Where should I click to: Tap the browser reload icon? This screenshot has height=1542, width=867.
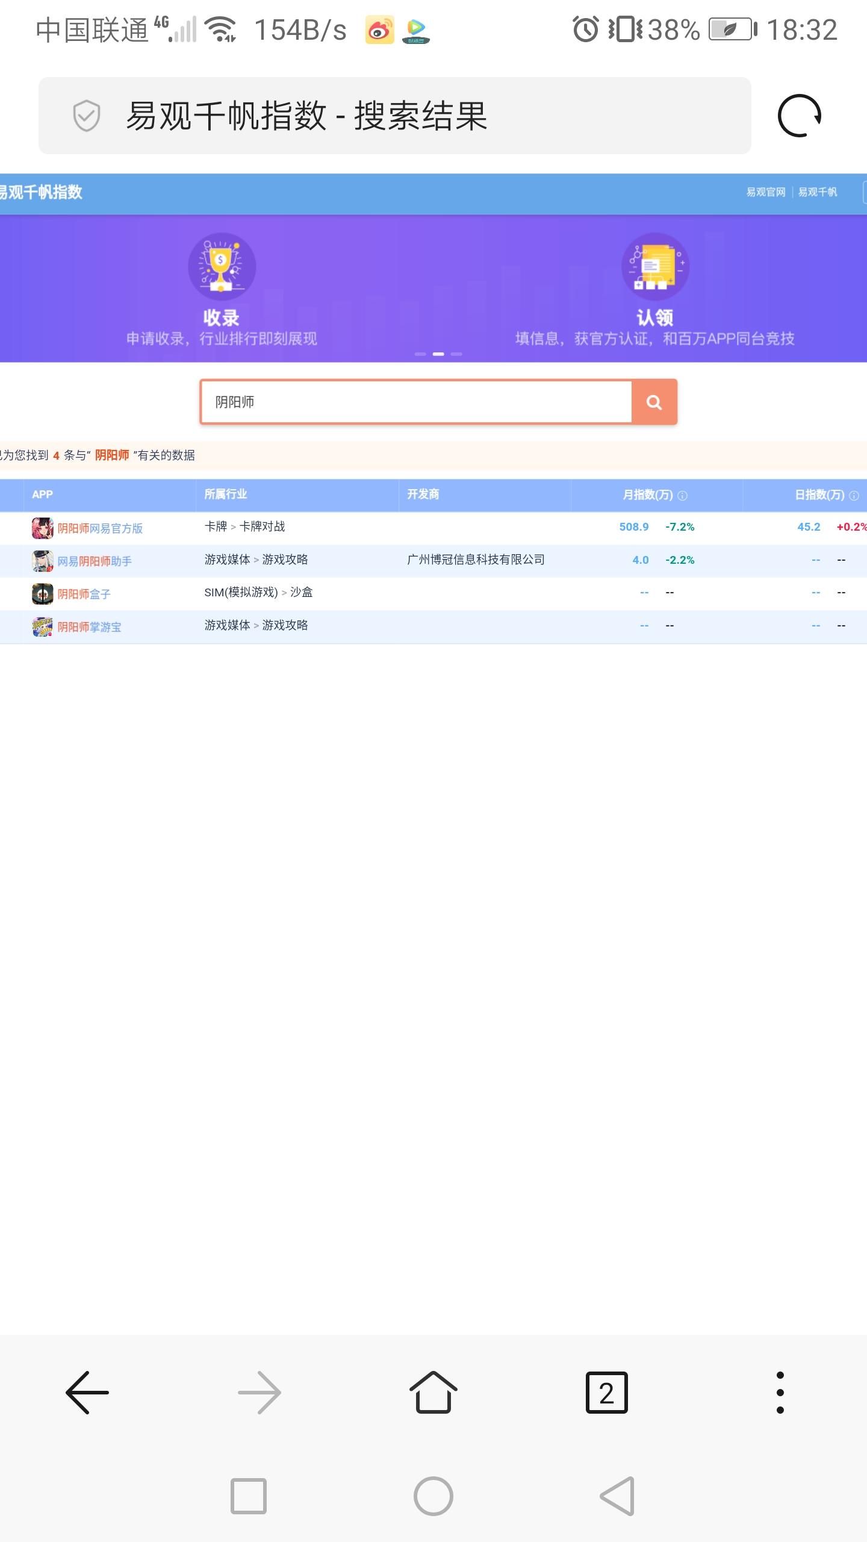(799, 116)
